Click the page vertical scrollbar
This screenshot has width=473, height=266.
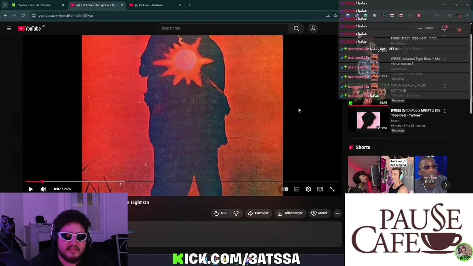(471, 74)
